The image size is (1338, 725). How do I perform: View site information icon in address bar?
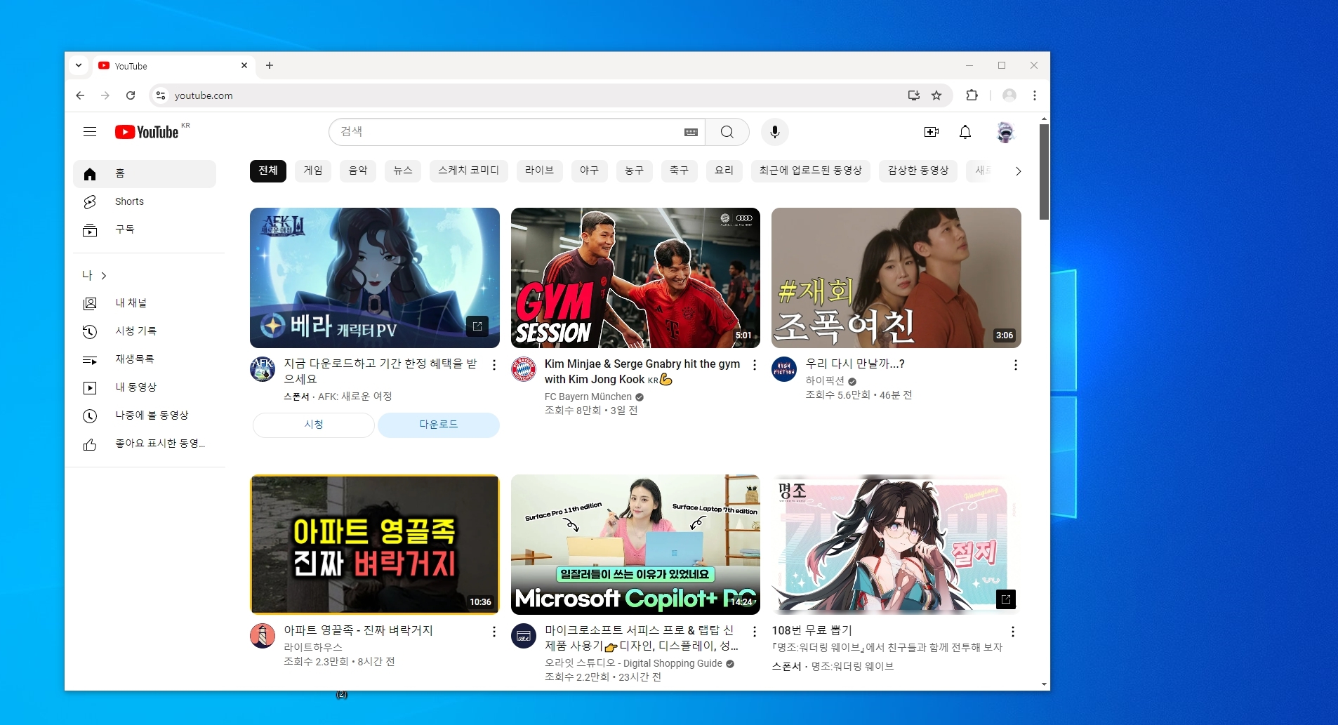pyautogui.click(x=161, y=95)
